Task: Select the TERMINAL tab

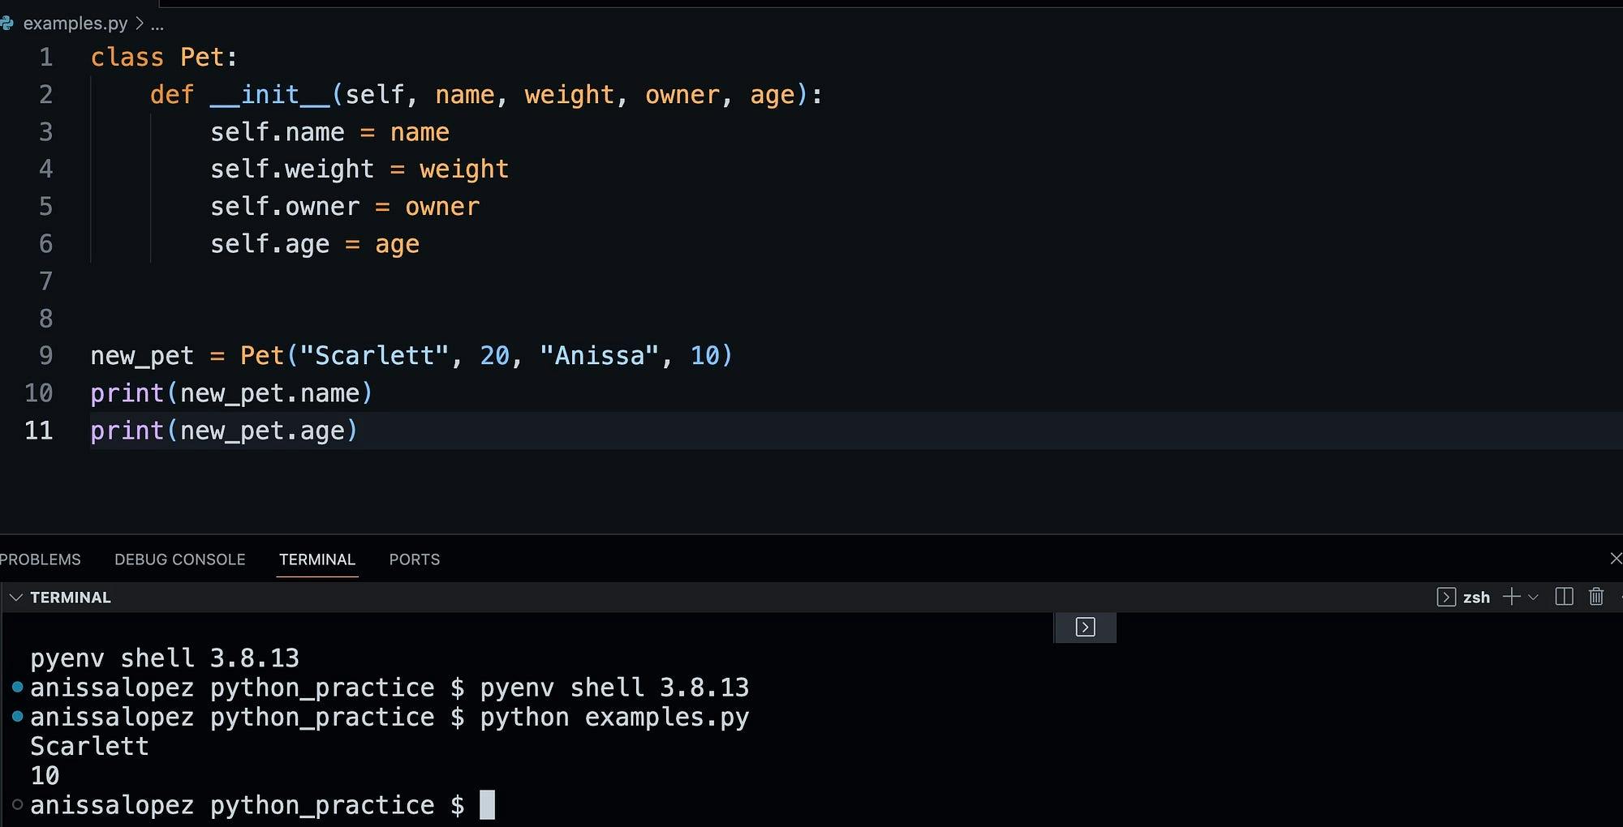Action: 317,559
